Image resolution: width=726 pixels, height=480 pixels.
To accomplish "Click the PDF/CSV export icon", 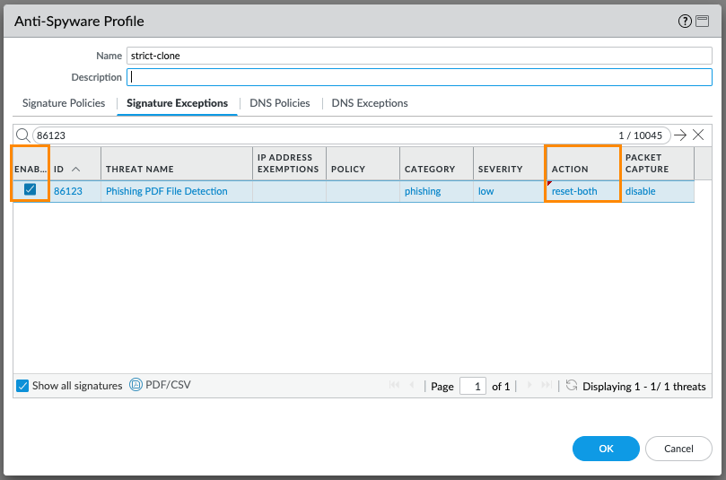I will pos(136,386).
